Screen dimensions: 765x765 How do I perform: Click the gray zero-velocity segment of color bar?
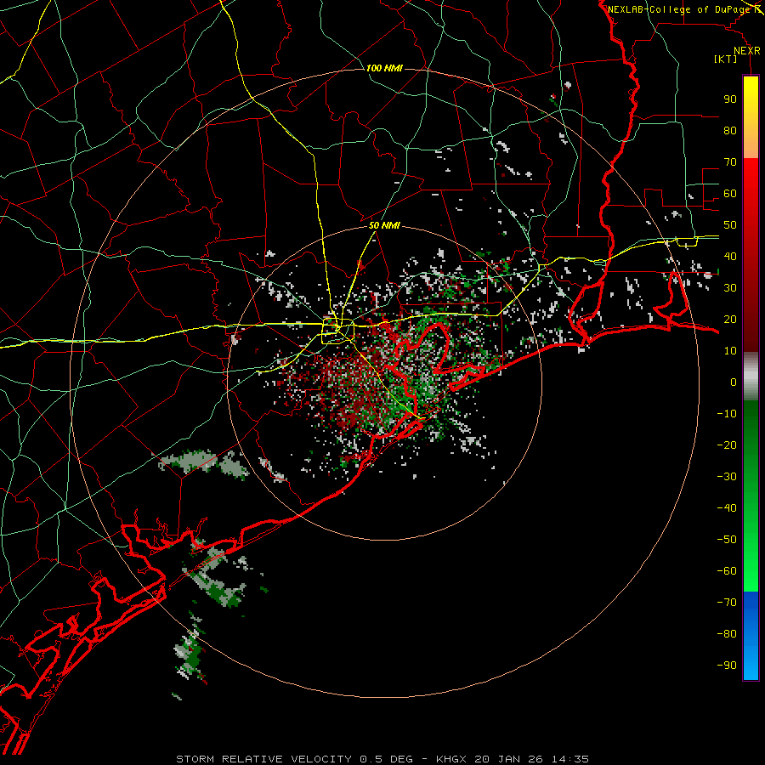tap(751, 377)
